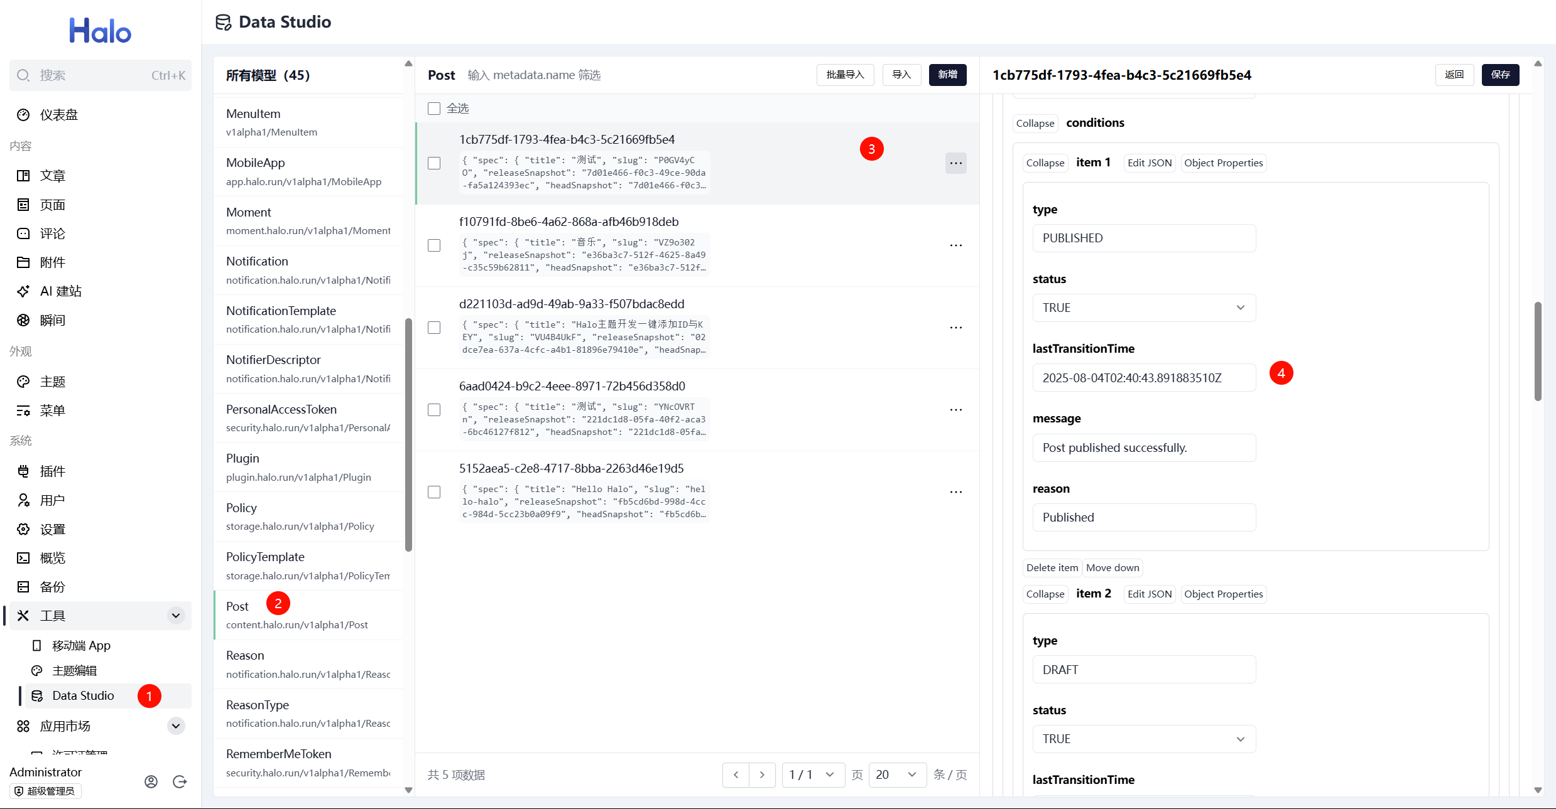Click the 备份 backup icon
The height and width of the screenshot is (809, 1556).
click(x=23, y=587)
